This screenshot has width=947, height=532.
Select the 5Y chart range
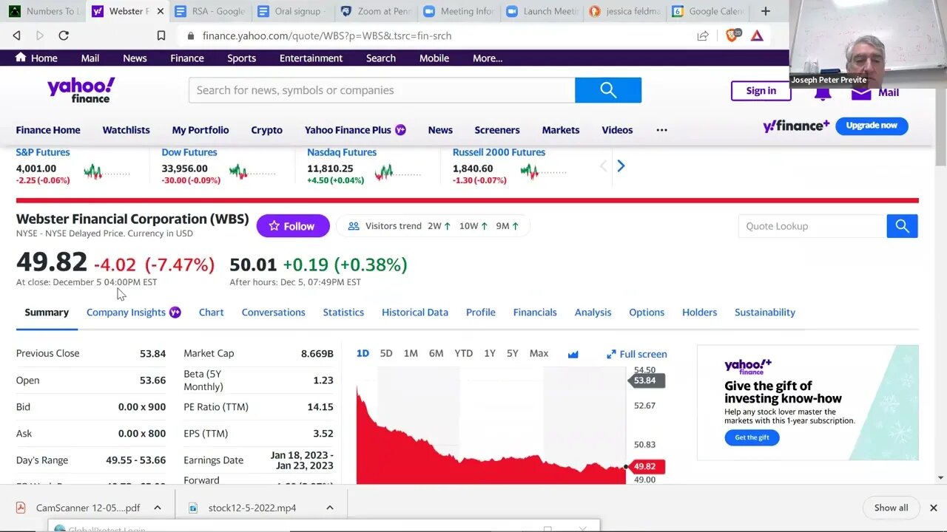pyautogui.click(x=513, y=354)
